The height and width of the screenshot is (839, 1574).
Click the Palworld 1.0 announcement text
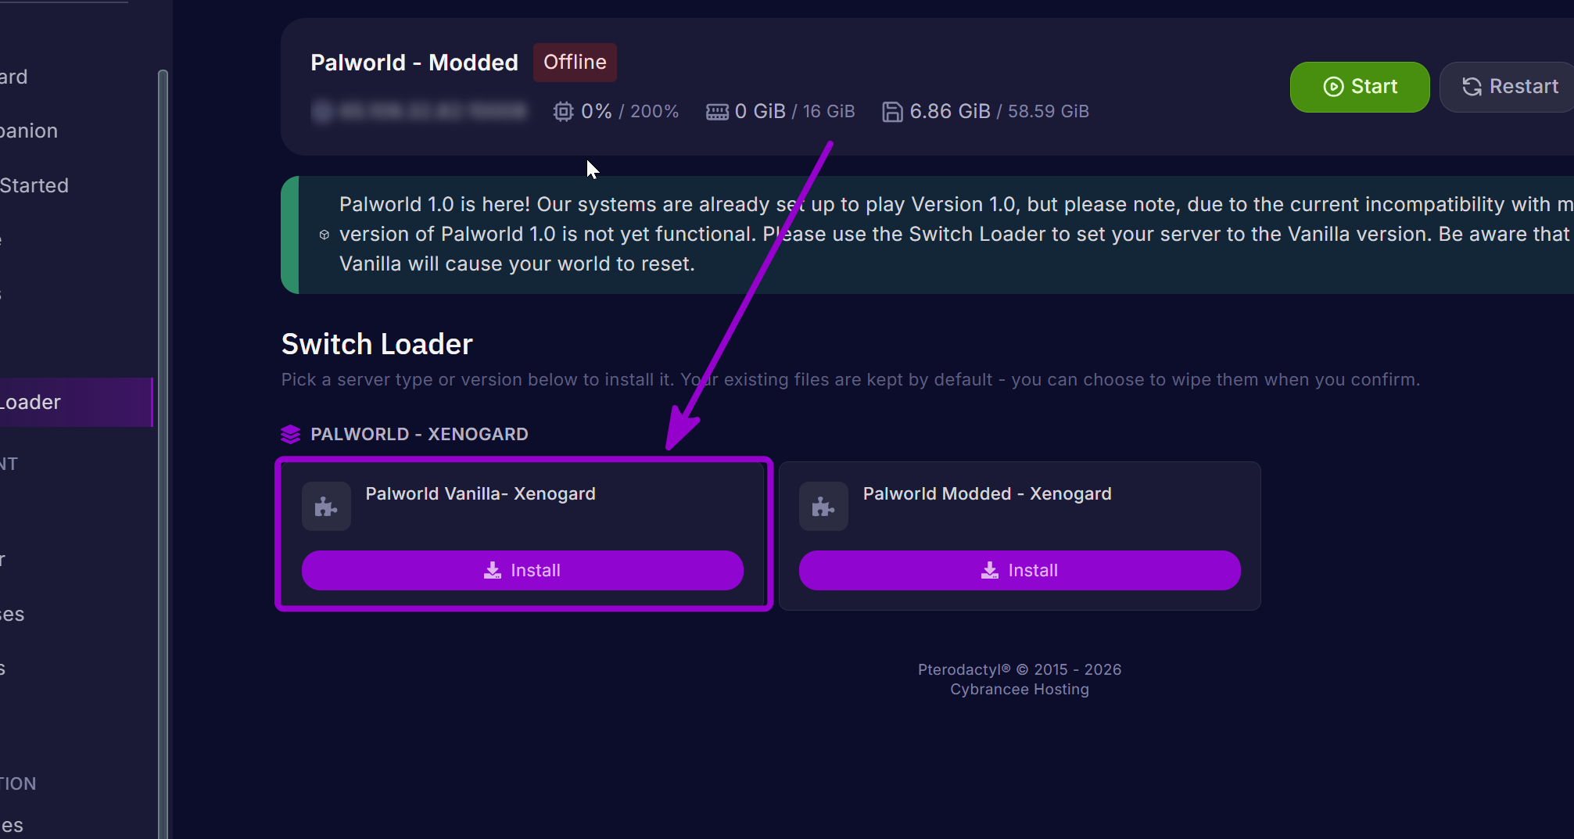tap(956, 235)
